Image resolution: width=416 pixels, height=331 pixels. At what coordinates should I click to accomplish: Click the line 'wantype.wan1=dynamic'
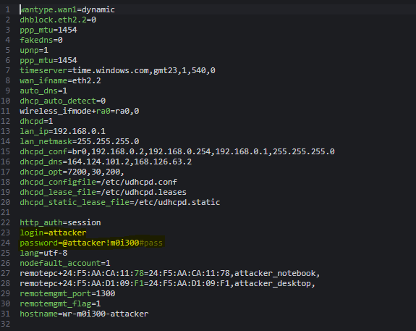67,10
